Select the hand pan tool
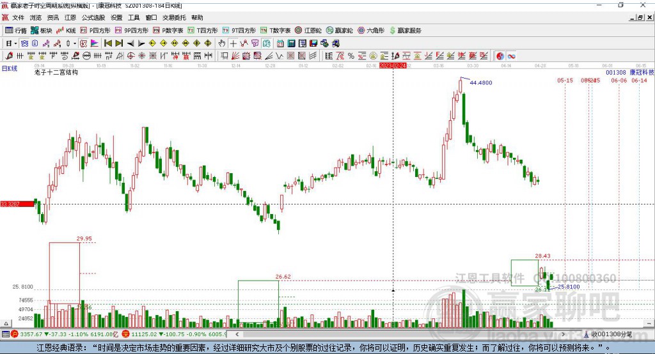This screenshot has height=354, width=655. tap(222, 43)
